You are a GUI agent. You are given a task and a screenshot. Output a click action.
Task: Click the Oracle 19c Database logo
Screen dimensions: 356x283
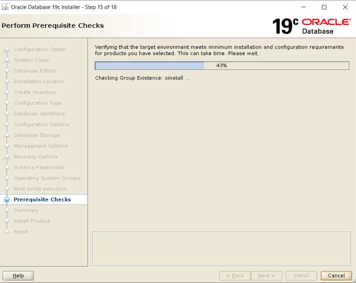point(311,26)
